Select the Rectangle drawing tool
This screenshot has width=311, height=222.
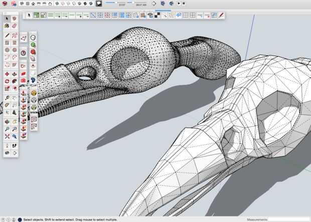click(x=7, y=42)
